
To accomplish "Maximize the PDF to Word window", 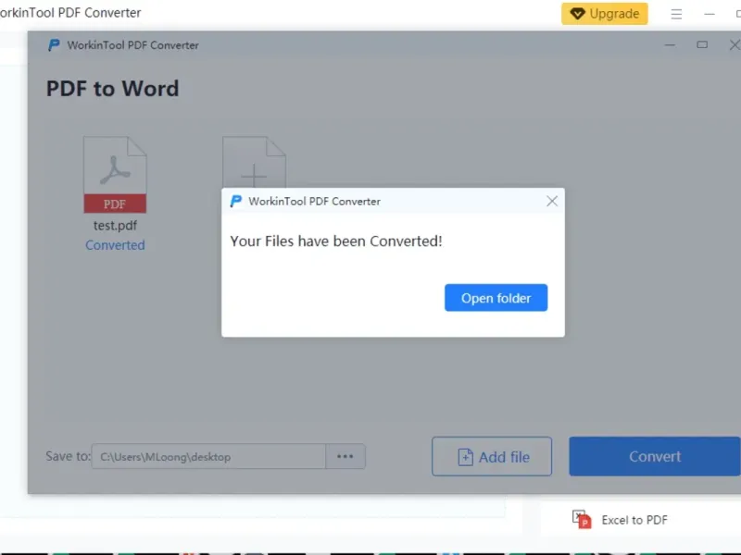I will [x=702, y=44].
